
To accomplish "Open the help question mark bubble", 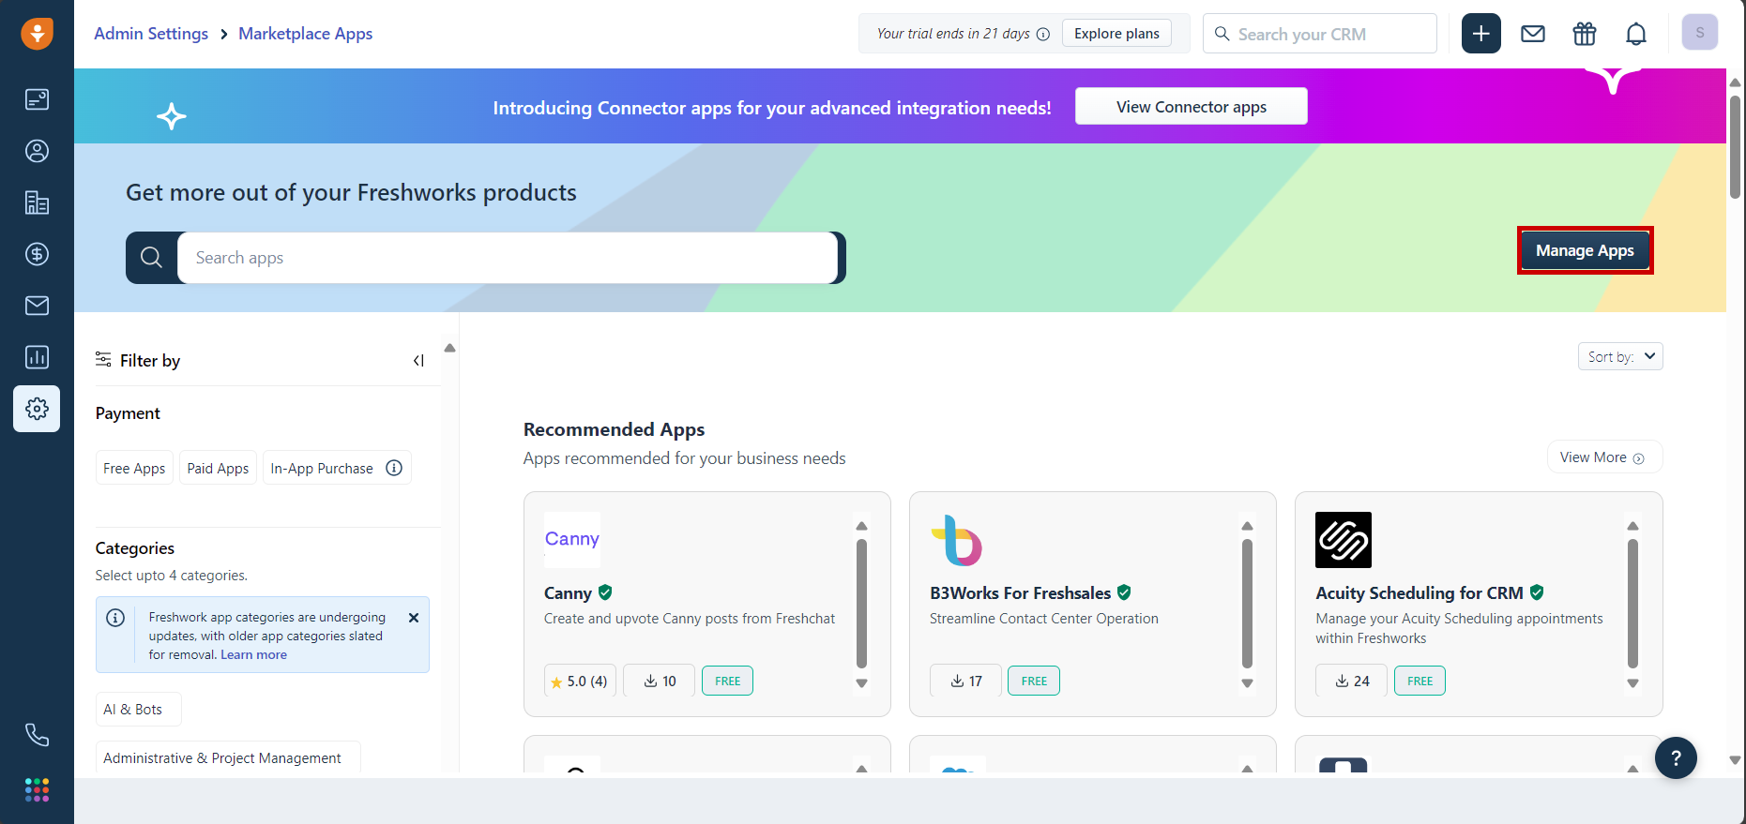I will [1676, 757].
